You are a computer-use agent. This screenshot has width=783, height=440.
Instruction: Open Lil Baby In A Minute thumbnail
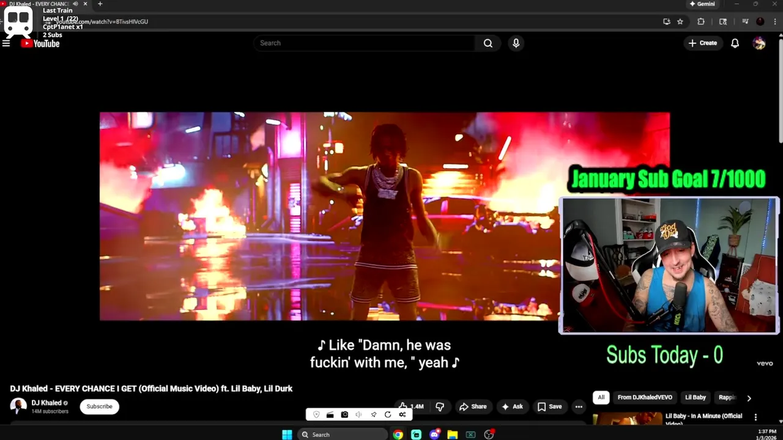626,419
